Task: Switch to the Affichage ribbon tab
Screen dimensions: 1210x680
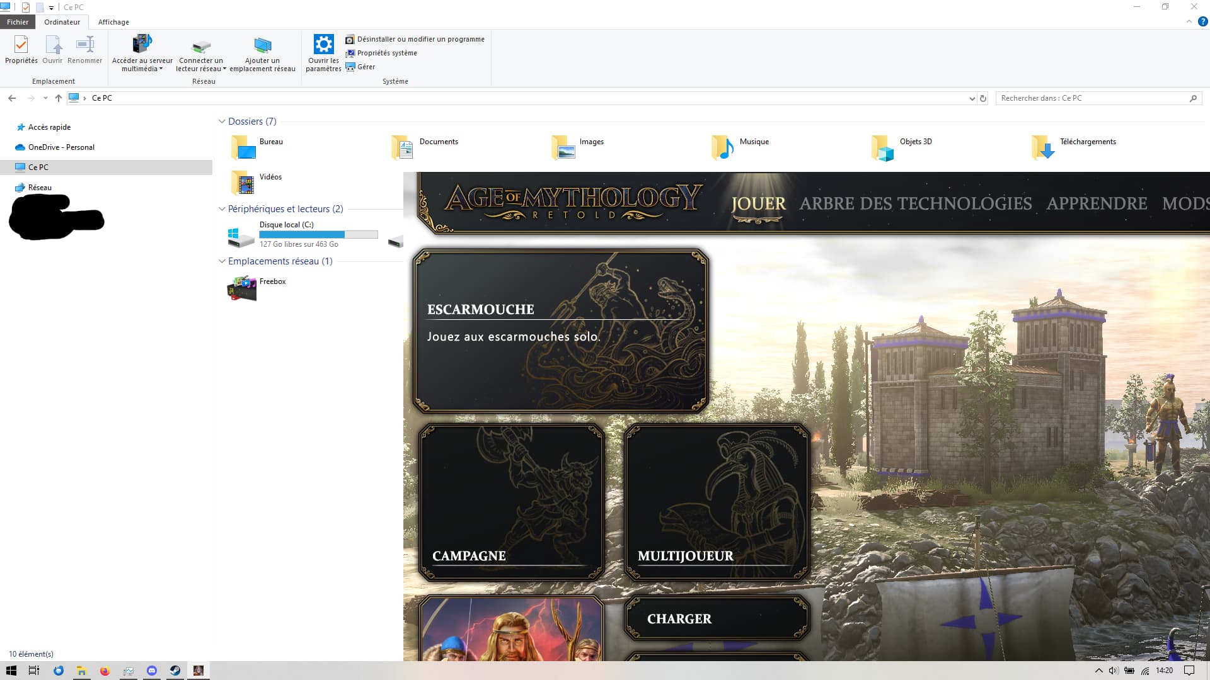Action: point(113,22)
